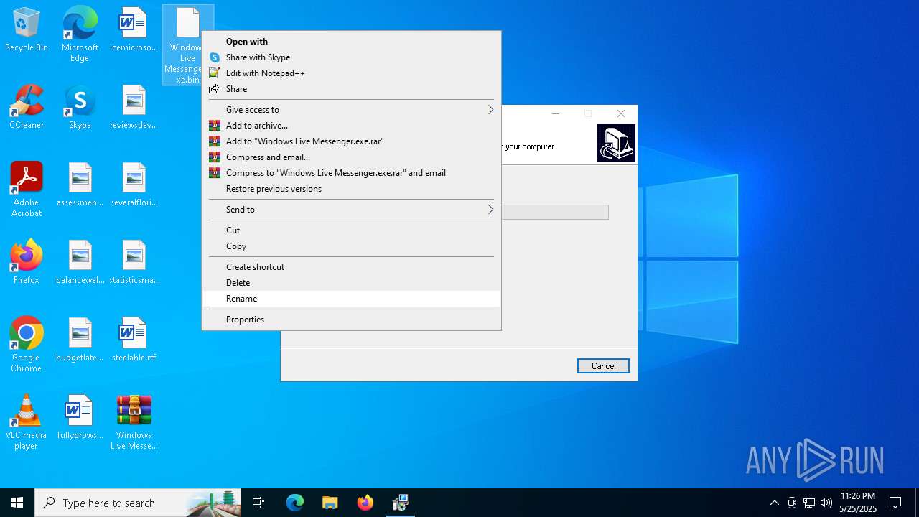
Task: Open Properties from the context menu
Action: click(351, 320)
